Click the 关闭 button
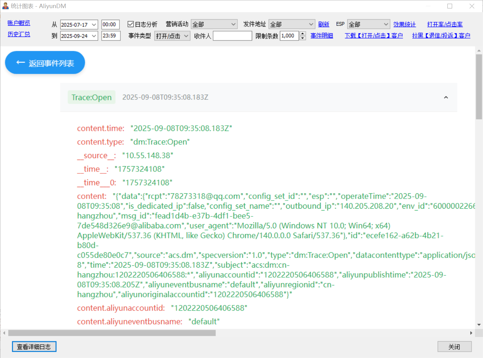483x358 pixels. click(x=454, y=346)
